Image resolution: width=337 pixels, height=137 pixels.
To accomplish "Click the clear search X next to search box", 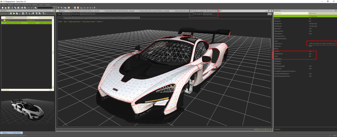I will [x=56, y=8].
